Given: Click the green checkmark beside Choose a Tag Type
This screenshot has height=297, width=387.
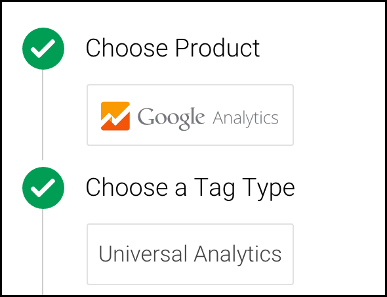Looking at the screenshot, I should (x=43, y=188).
